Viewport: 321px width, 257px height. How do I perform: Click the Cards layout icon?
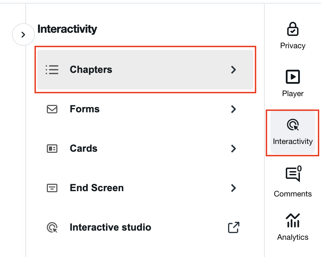52,149
